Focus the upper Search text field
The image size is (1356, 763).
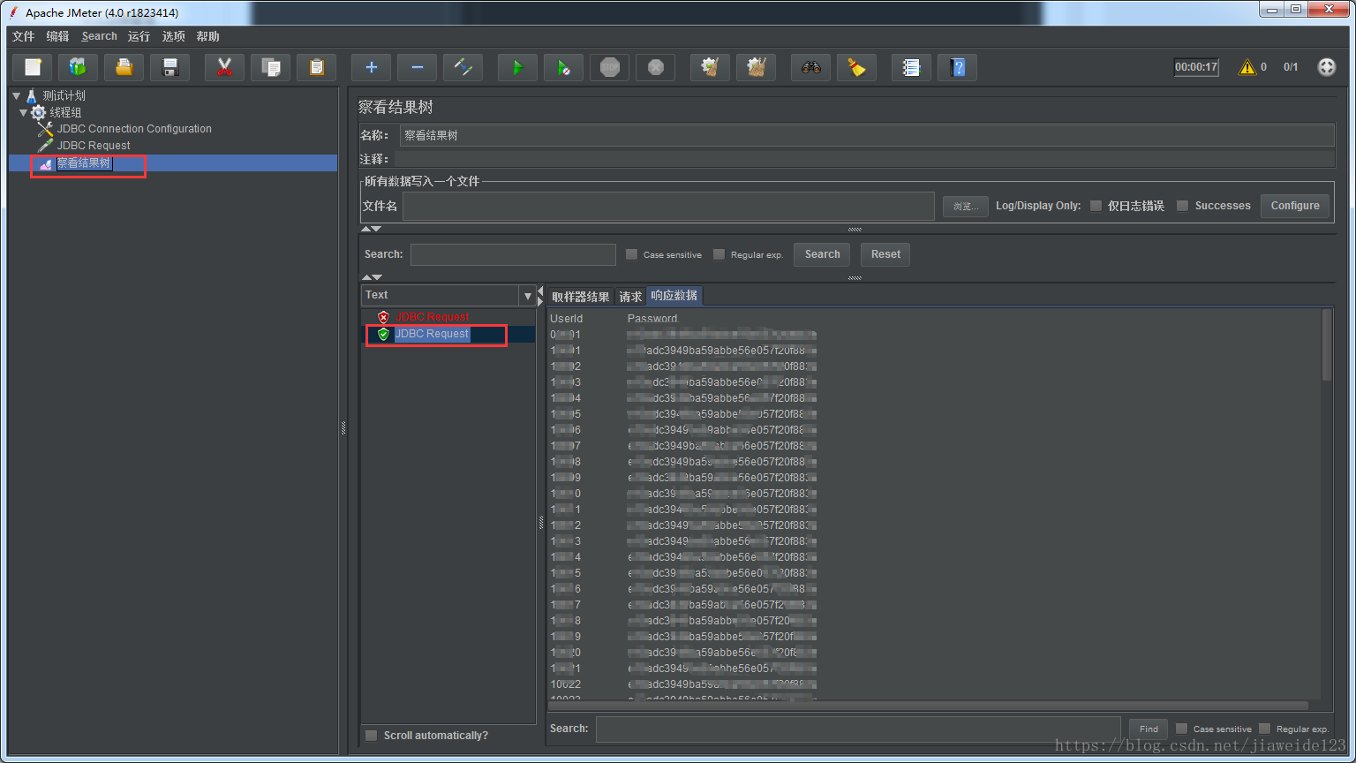tap(513, 254)
